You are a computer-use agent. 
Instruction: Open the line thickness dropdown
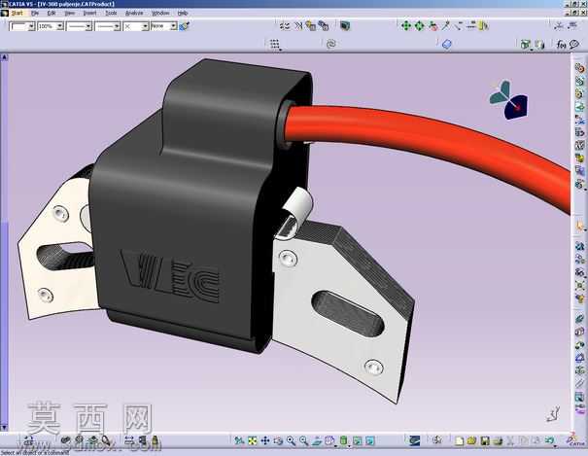[88, 26]
